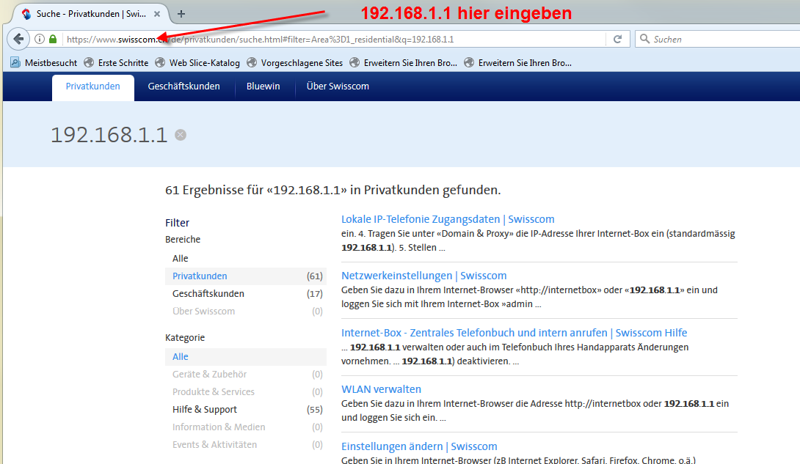This screenshot has width=800, height=464.
Task: Filter results by Geschäftskunden area
Action: pyautogui.click(x=208, y=294)
